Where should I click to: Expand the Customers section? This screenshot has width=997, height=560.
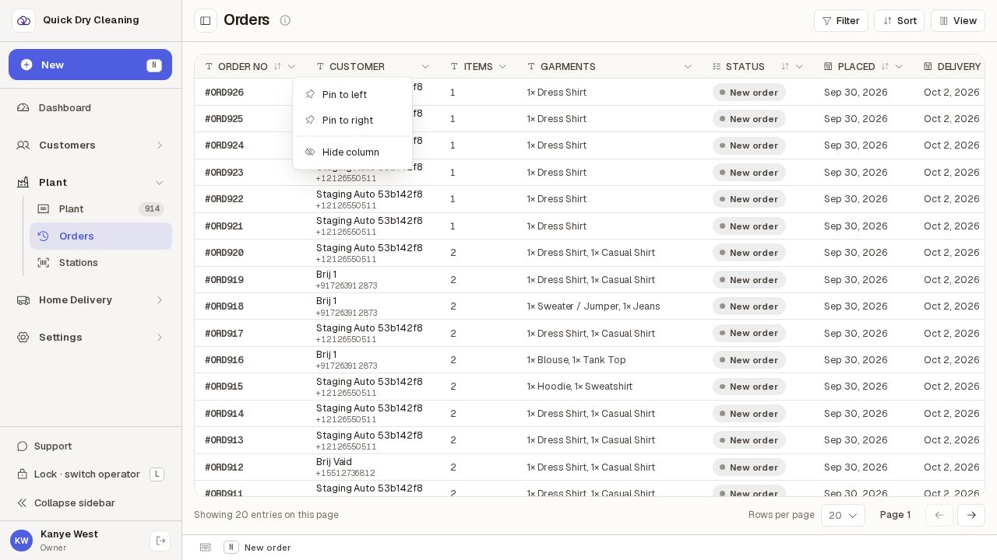90,145
